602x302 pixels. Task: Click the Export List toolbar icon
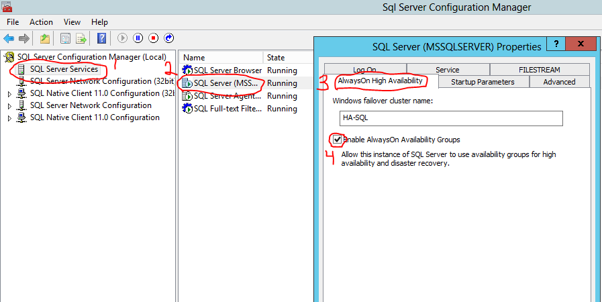pyautogui.click(x=81, y=38)
